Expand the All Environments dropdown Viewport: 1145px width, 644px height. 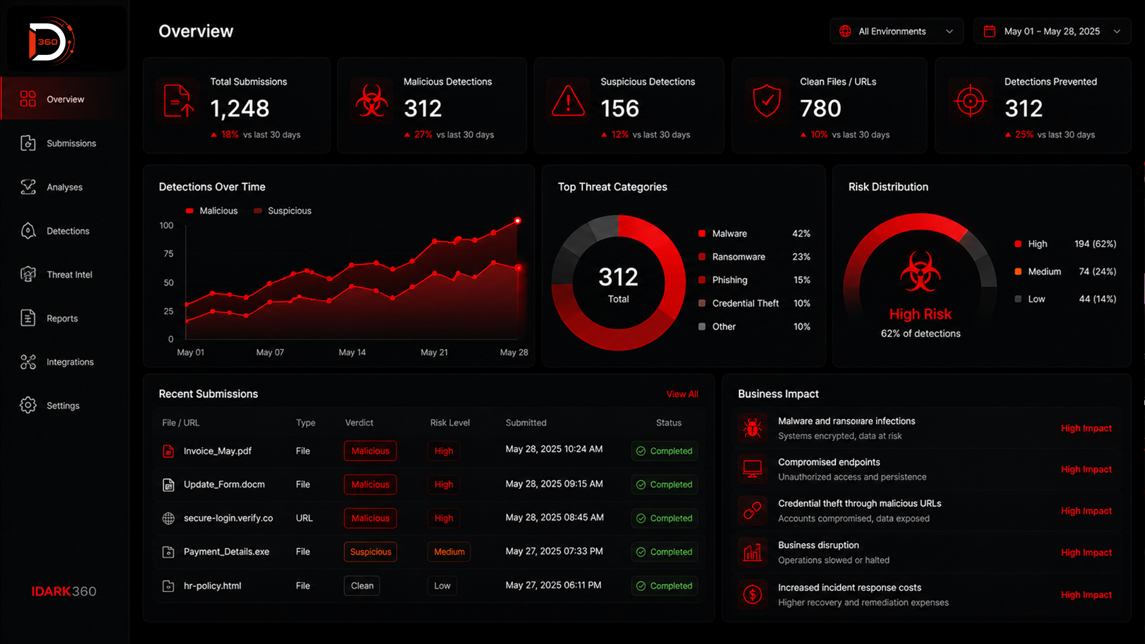pyautogui.click(x=896, y=32)
